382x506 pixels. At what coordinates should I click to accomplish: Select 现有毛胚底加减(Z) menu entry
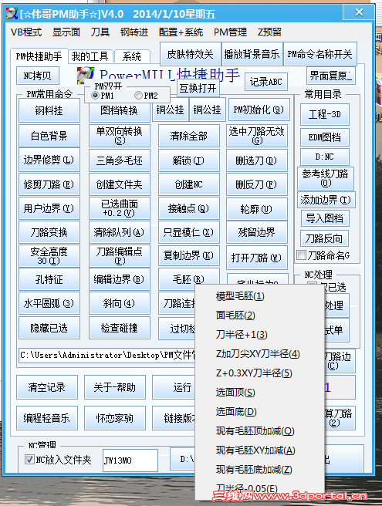(259, 470)
